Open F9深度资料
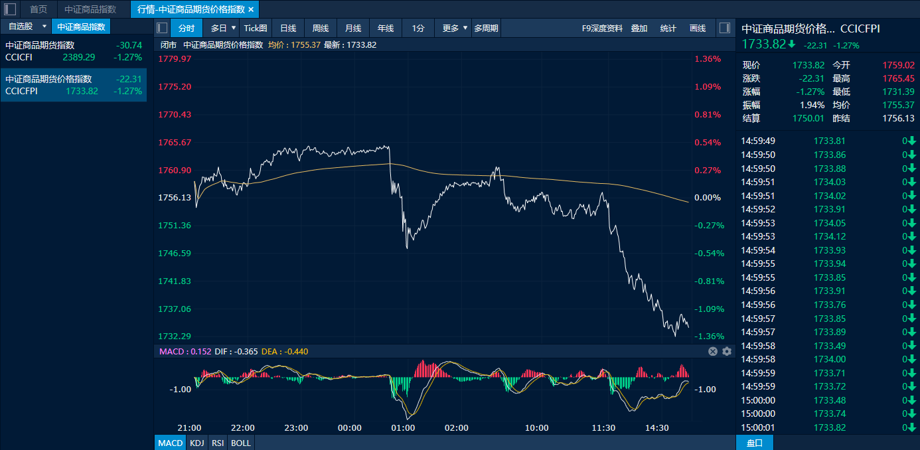This screenshot has width=920, height=450. coord(602,28)
